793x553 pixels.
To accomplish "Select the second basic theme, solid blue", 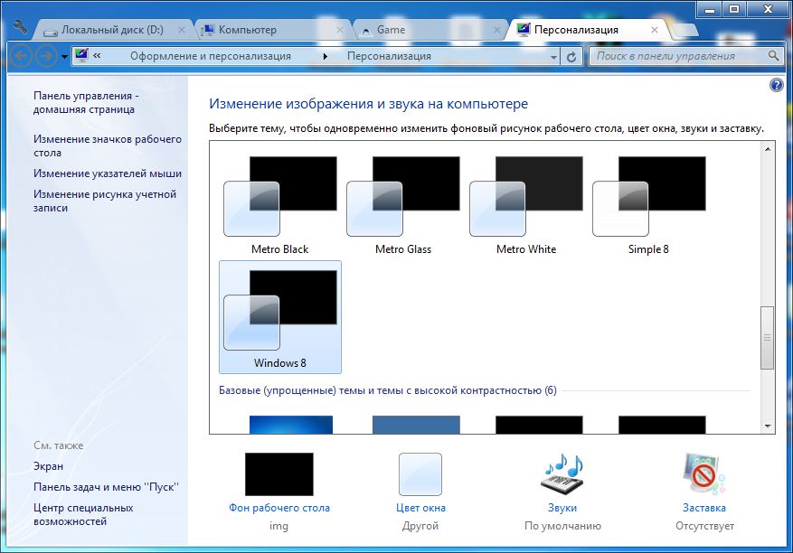I will (416, 425).
